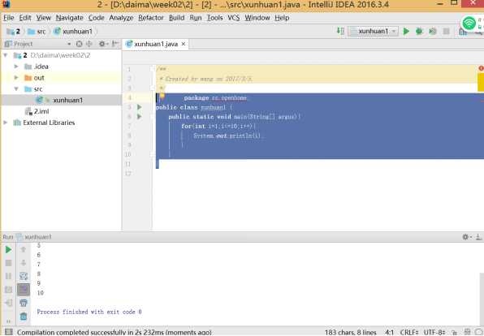Click the print output icon
Screen dimensions: 484x336
pos(24,303)
